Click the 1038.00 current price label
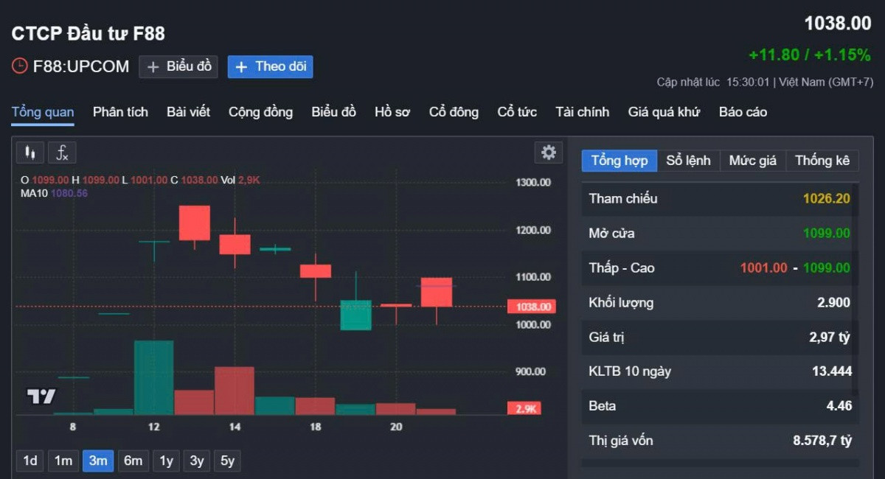The height and width of the screenshot is (479, 885). tap(531, 307)
